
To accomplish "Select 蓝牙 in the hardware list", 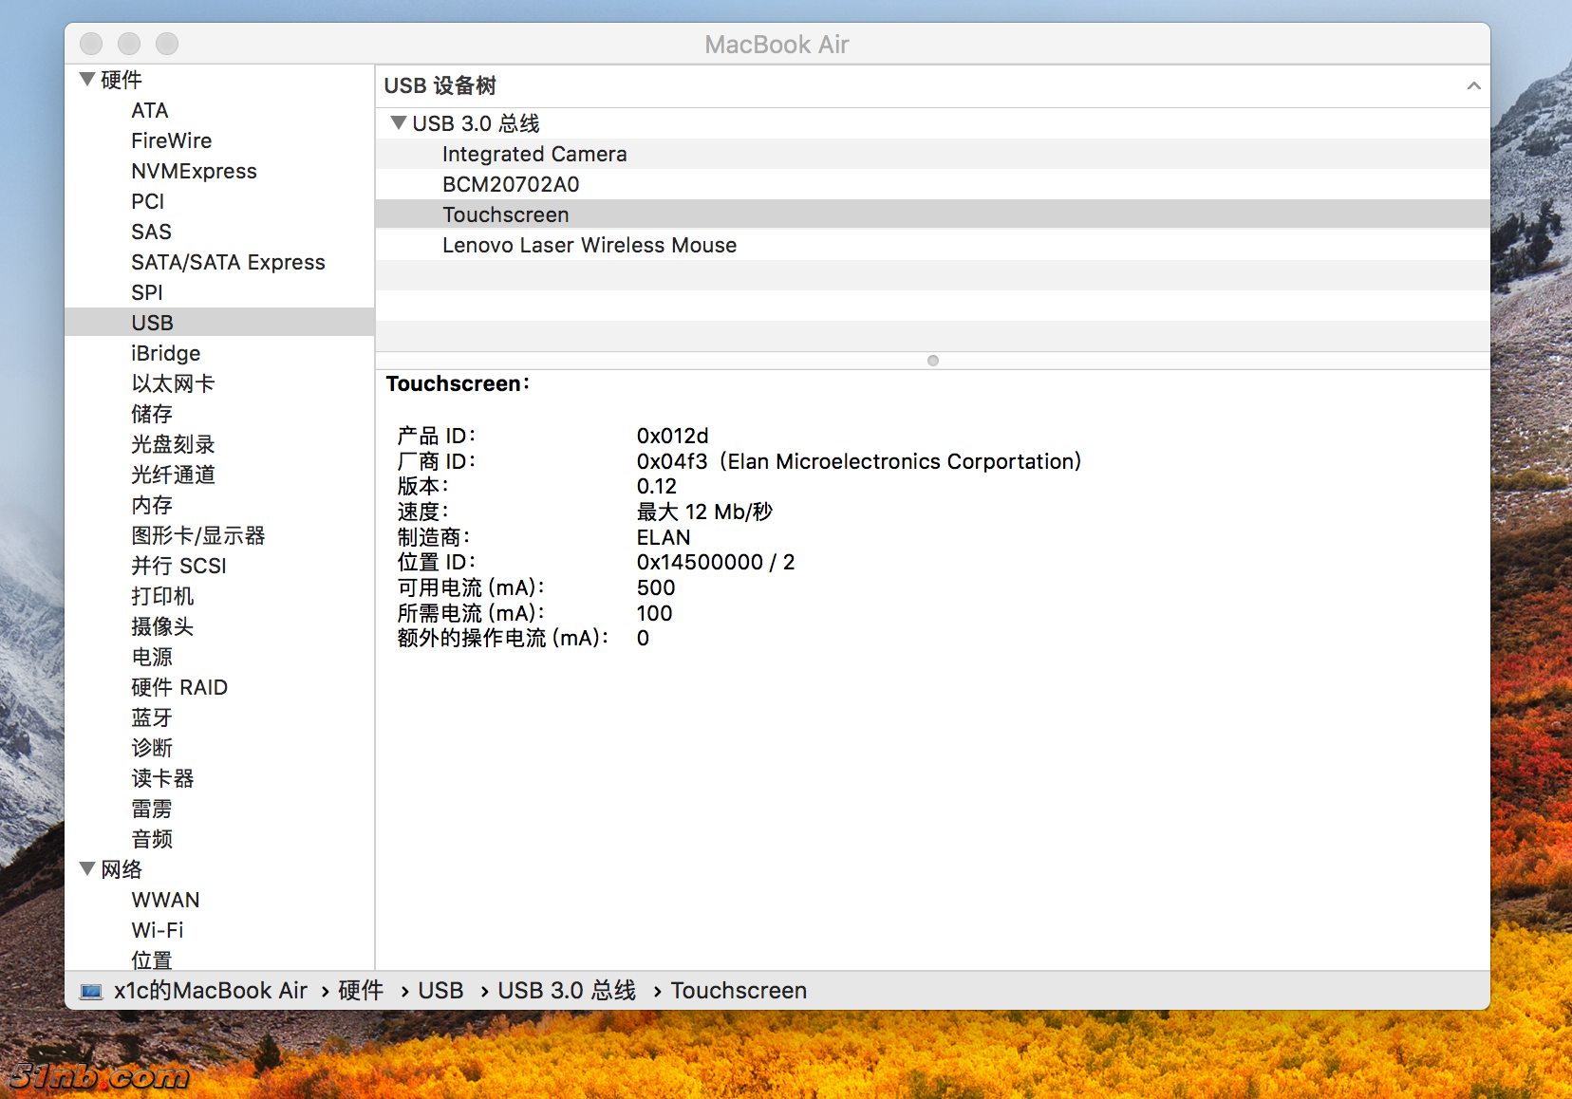I will pyautogui.click(x=152, y=717).
